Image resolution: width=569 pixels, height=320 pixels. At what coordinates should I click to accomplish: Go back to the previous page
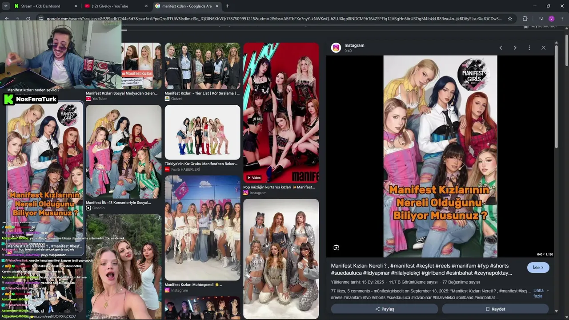click(7, 19)
